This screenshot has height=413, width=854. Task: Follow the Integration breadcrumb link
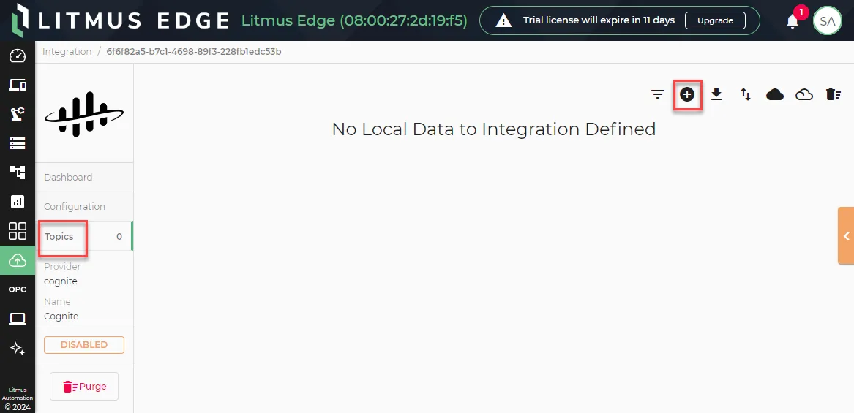[x=67, y=52]
